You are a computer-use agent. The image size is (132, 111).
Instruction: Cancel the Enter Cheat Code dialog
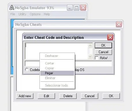pyautogui.click(x=103, y=52)
